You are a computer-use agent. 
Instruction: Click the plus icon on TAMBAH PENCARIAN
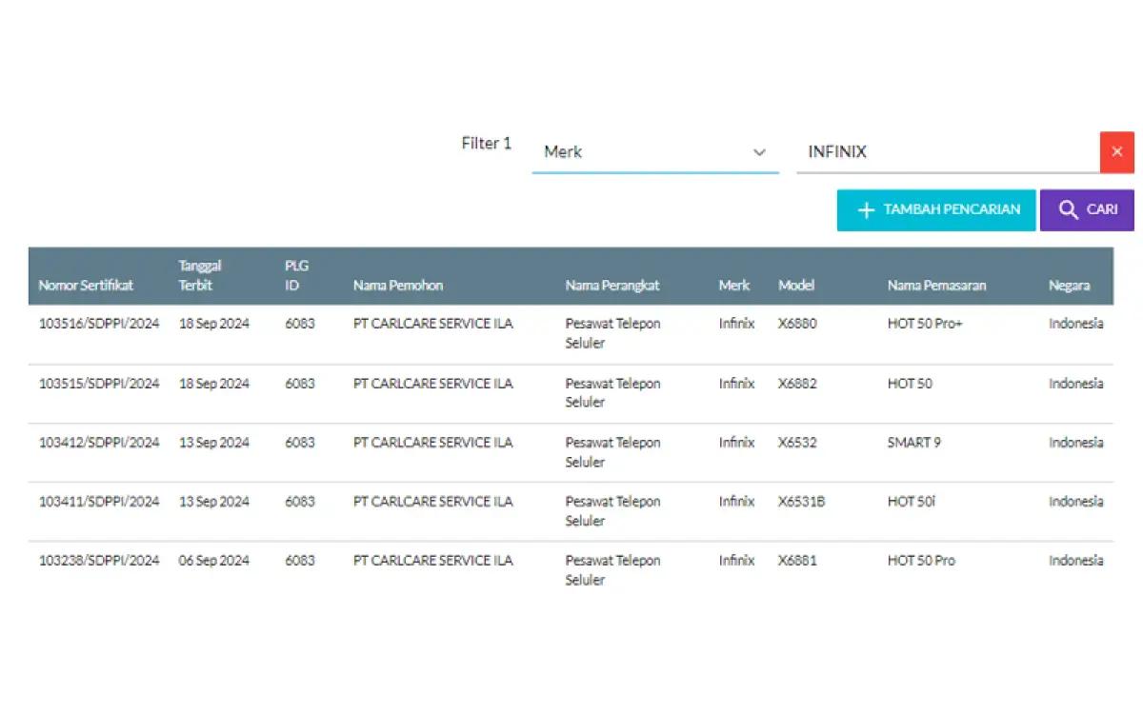[866, 210]
